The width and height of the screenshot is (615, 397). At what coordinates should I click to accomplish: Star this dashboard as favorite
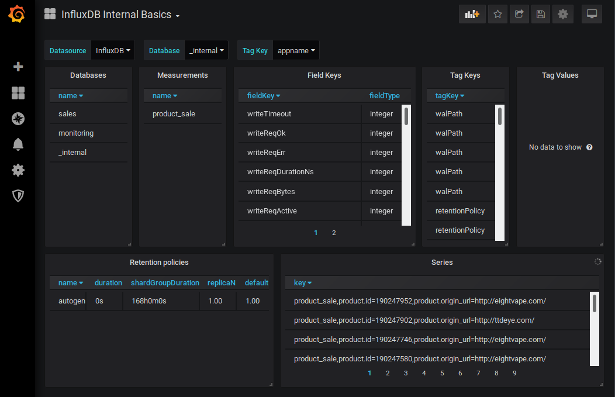point(497,15)
